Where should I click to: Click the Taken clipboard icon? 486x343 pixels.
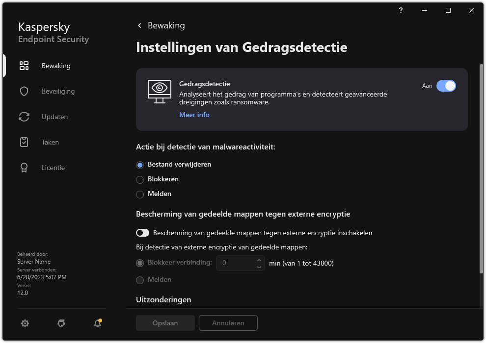(x=24, y=142)
